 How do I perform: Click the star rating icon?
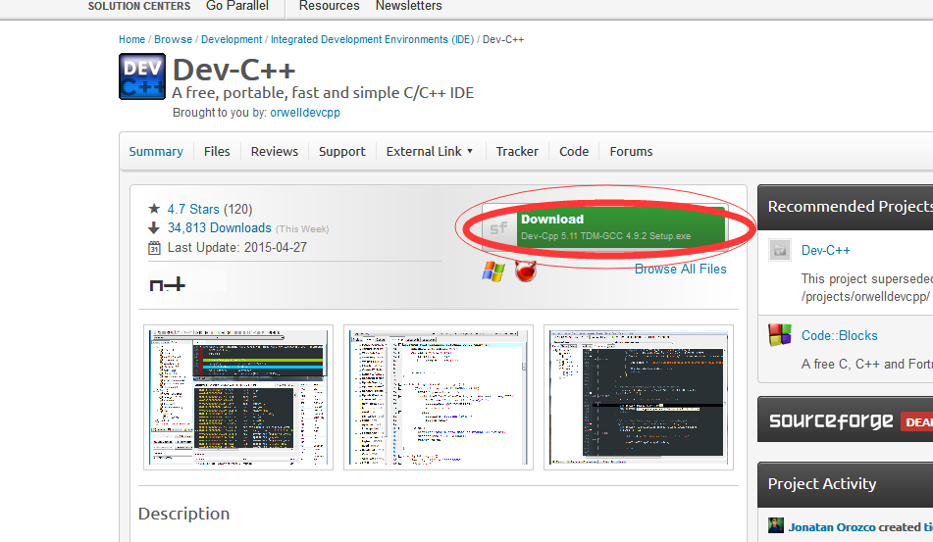154,209
